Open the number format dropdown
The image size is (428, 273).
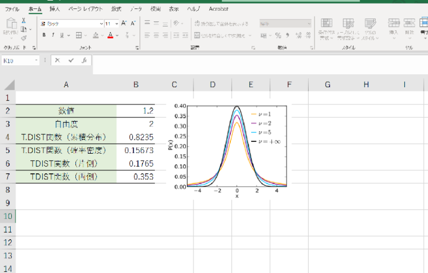click(309, 24)
